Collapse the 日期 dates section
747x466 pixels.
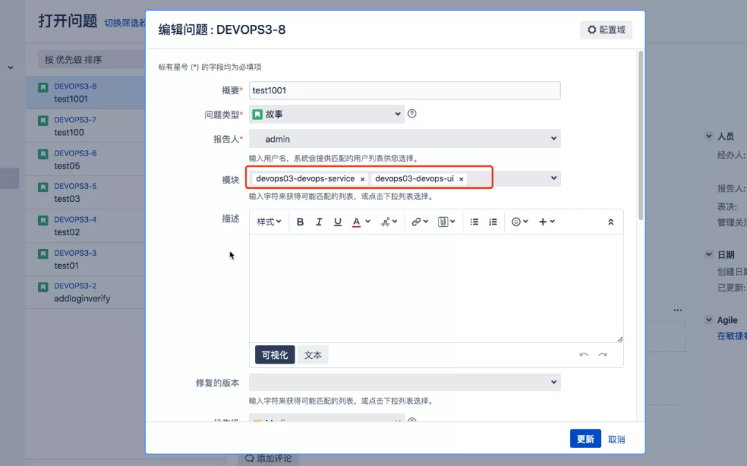coord(709,254)
